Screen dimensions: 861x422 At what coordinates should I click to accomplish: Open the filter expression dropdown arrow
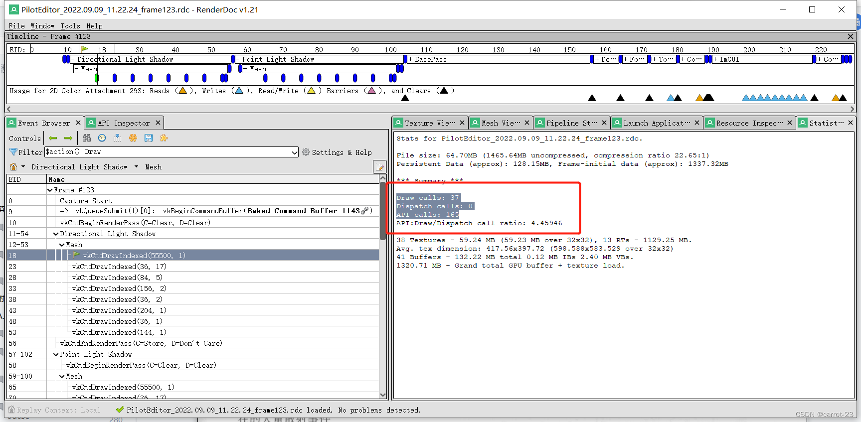pyautogui.click(x=294, y=152)
